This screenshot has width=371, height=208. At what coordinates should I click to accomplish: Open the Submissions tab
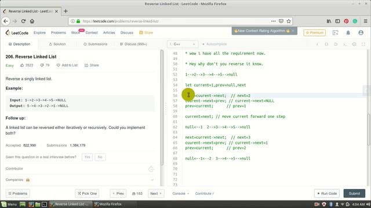(95, 44)
